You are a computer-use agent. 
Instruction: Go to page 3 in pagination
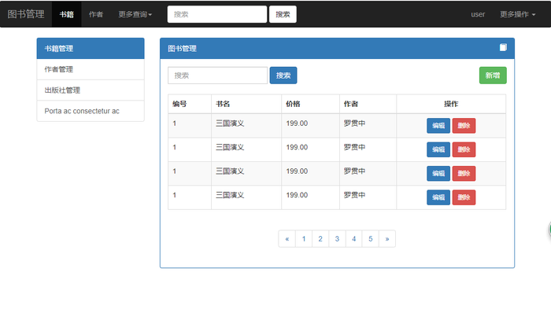[x=337, y=239]
